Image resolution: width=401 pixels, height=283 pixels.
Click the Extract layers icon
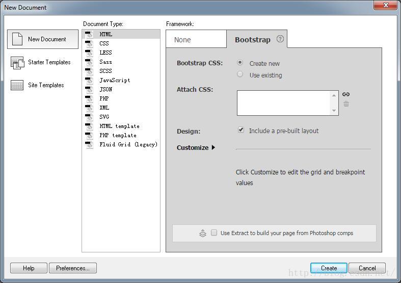[203, 233]
